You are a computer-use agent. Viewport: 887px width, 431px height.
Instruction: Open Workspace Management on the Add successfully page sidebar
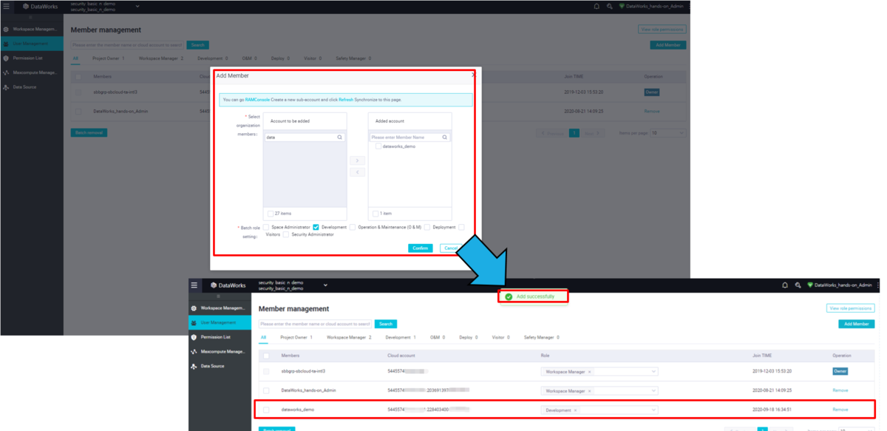coord(220,308)
